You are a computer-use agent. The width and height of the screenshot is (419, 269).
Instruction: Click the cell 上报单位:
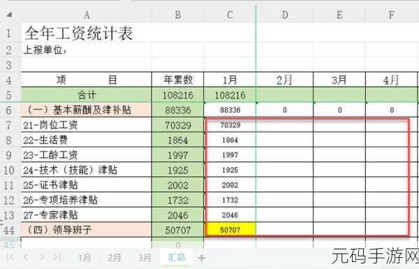[45, 50]
